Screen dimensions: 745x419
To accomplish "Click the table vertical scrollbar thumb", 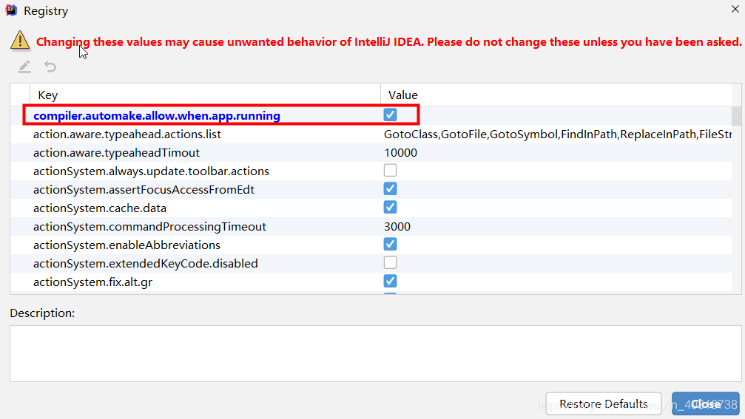I will coord(736,116).
